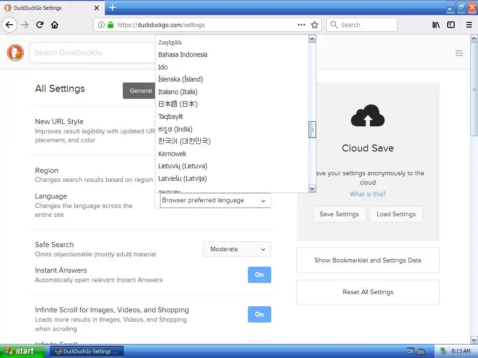Click the Cloud Save upload cloud icon
Image resolution: width=478 pixels, height=358 pixels.
pos(368,116)
